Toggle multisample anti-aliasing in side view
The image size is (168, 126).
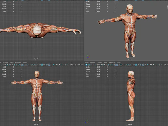(x=155, y=65)
